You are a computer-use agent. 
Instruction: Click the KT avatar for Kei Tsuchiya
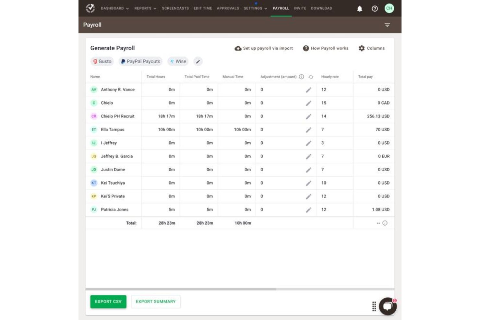[x=94, y=183]
